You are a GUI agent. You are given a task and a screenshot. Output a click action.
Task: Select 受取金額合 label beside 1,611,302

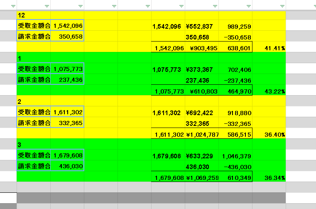(x=34, y=112)
